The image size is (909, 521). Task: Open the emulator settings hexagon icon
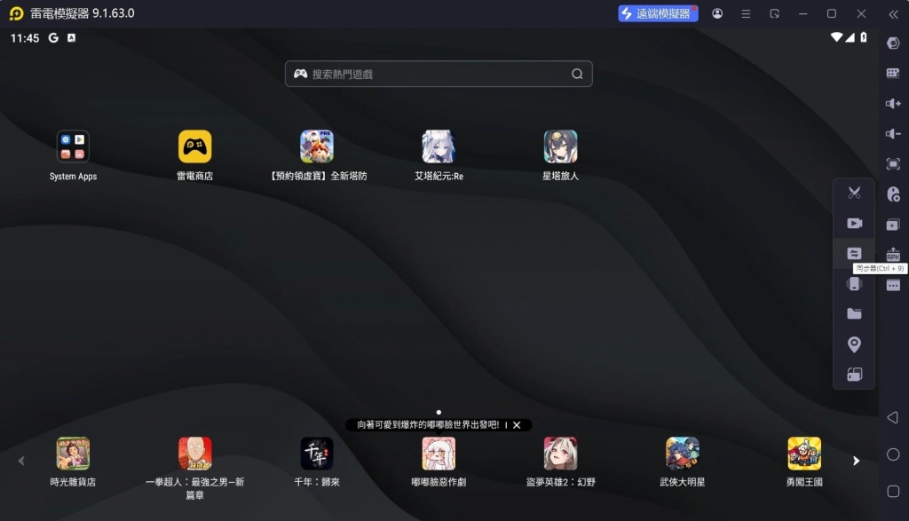893,43
